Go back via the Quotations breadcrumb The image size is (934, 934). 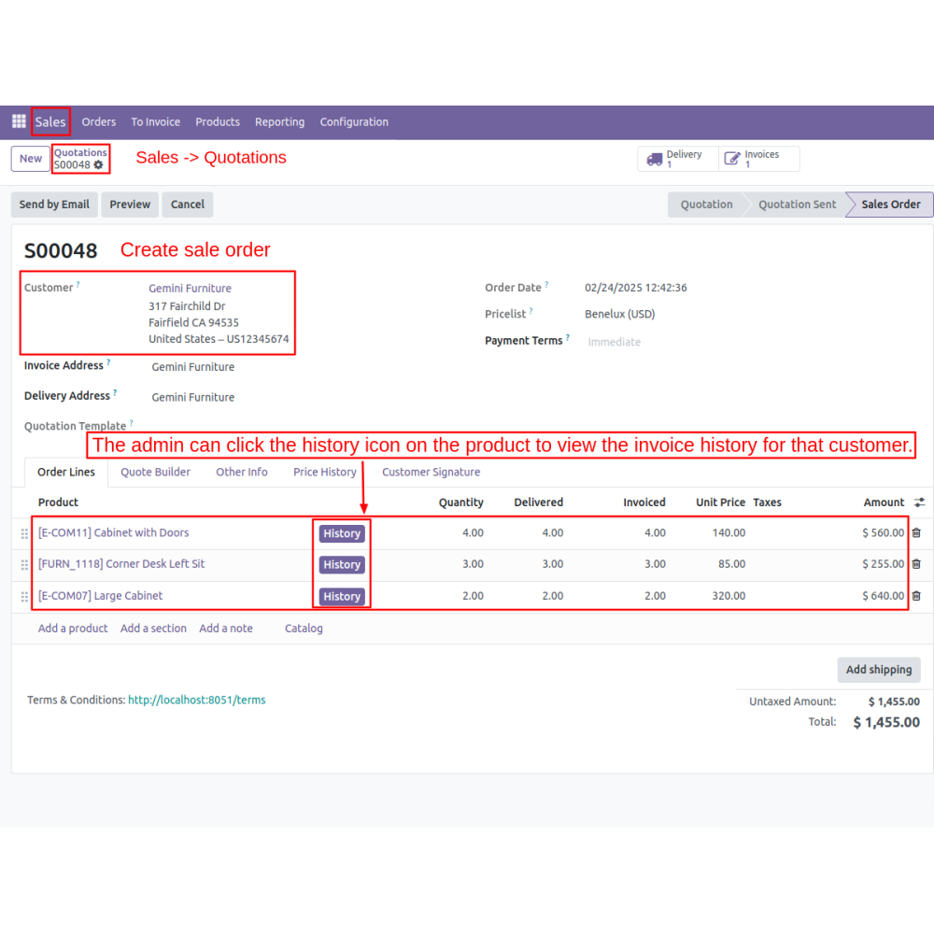pos(80,152)
